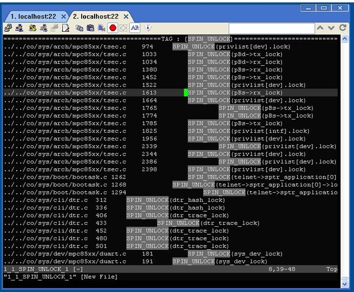Click the search next down arrow
The image size is (354, 292).
[331, 27]
